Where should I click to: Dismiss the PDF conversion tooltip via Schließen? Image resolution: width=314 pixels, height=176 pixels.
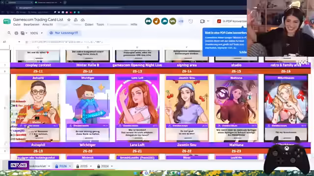[243, 52]
